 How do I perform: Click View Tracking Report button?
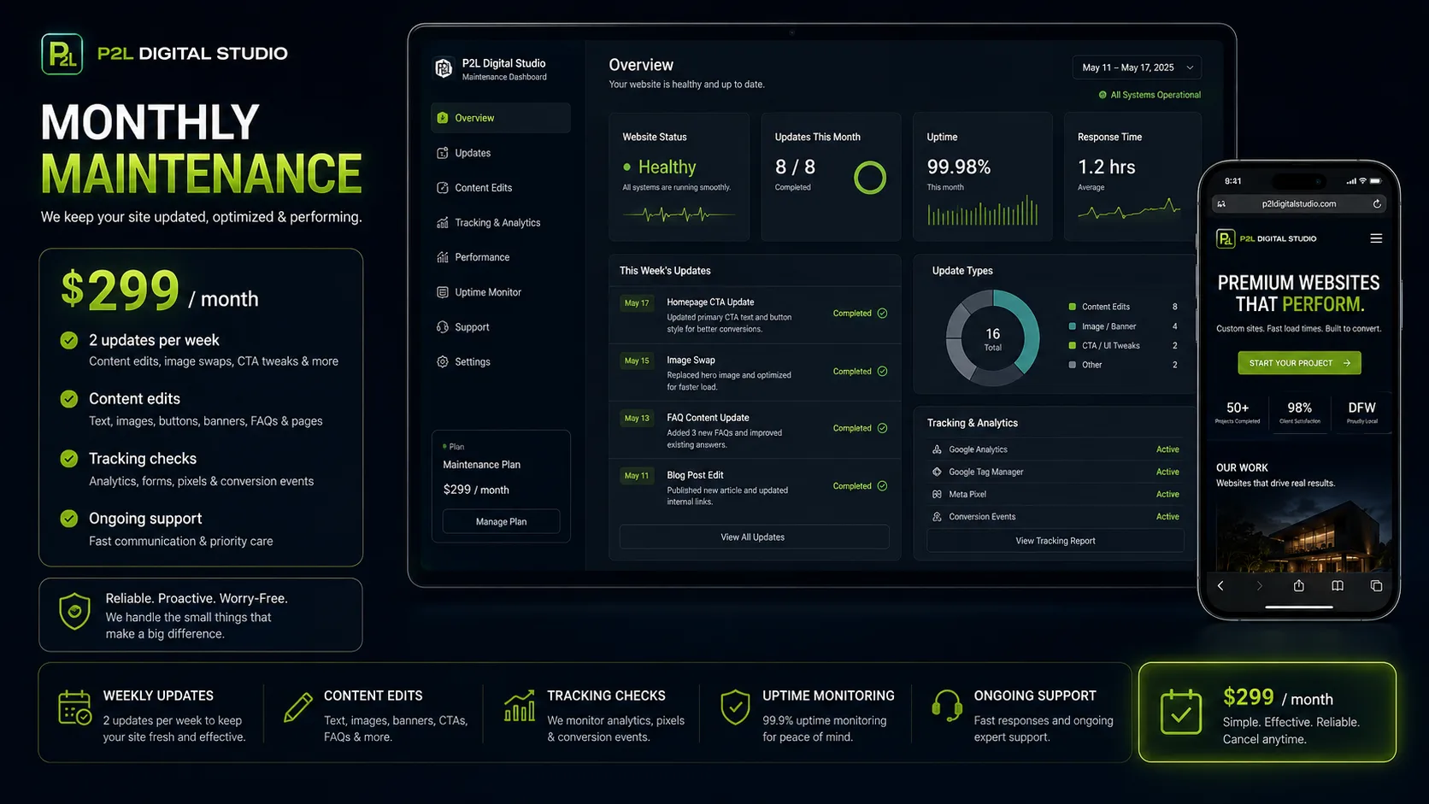(1056, 541)
